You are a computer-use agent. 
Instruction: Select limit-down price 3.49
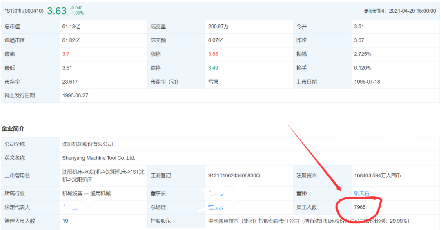tap(213, 68)
